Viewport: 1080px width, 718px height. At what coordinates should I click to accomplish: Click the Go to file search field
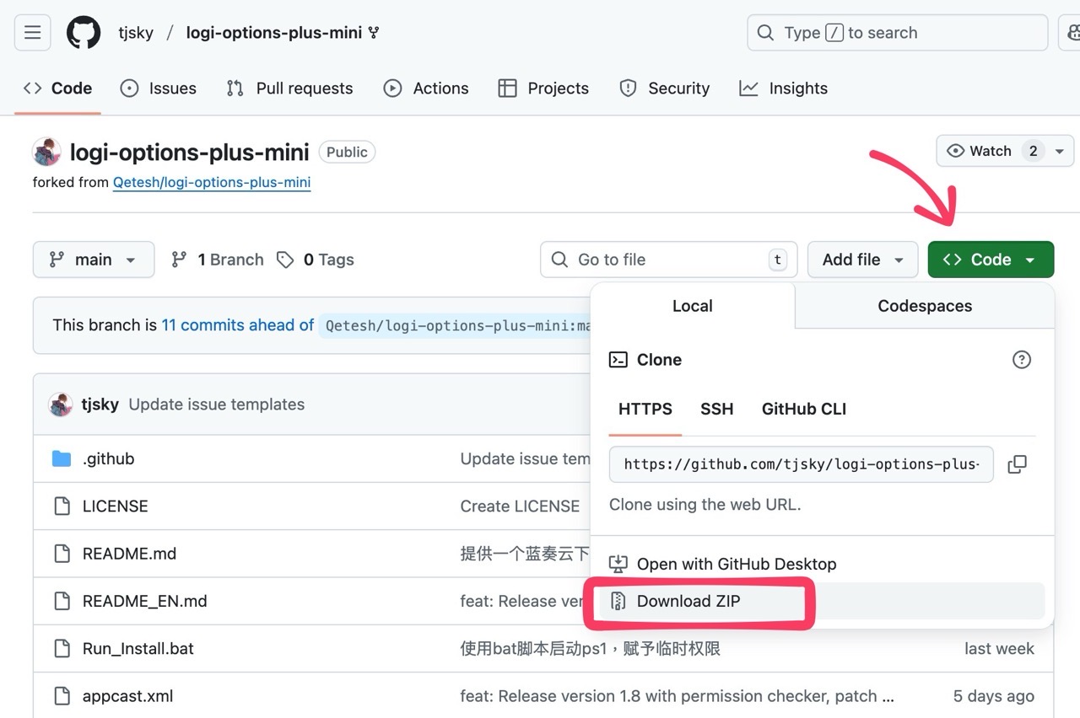(x=667, y=260)
